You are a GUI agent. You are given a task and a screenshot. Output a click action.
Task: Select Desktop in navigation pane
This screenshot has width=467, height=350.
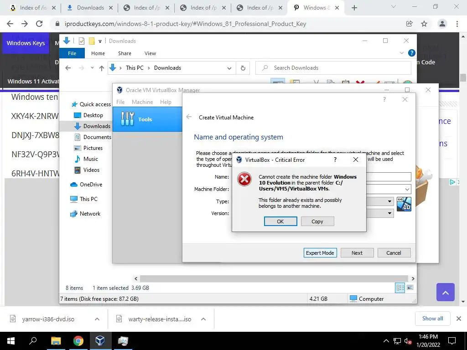[x=88, y=115]
